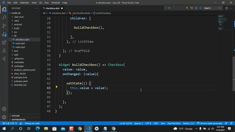Open Explorer views and more actions ellipsis

coord(36,8)
